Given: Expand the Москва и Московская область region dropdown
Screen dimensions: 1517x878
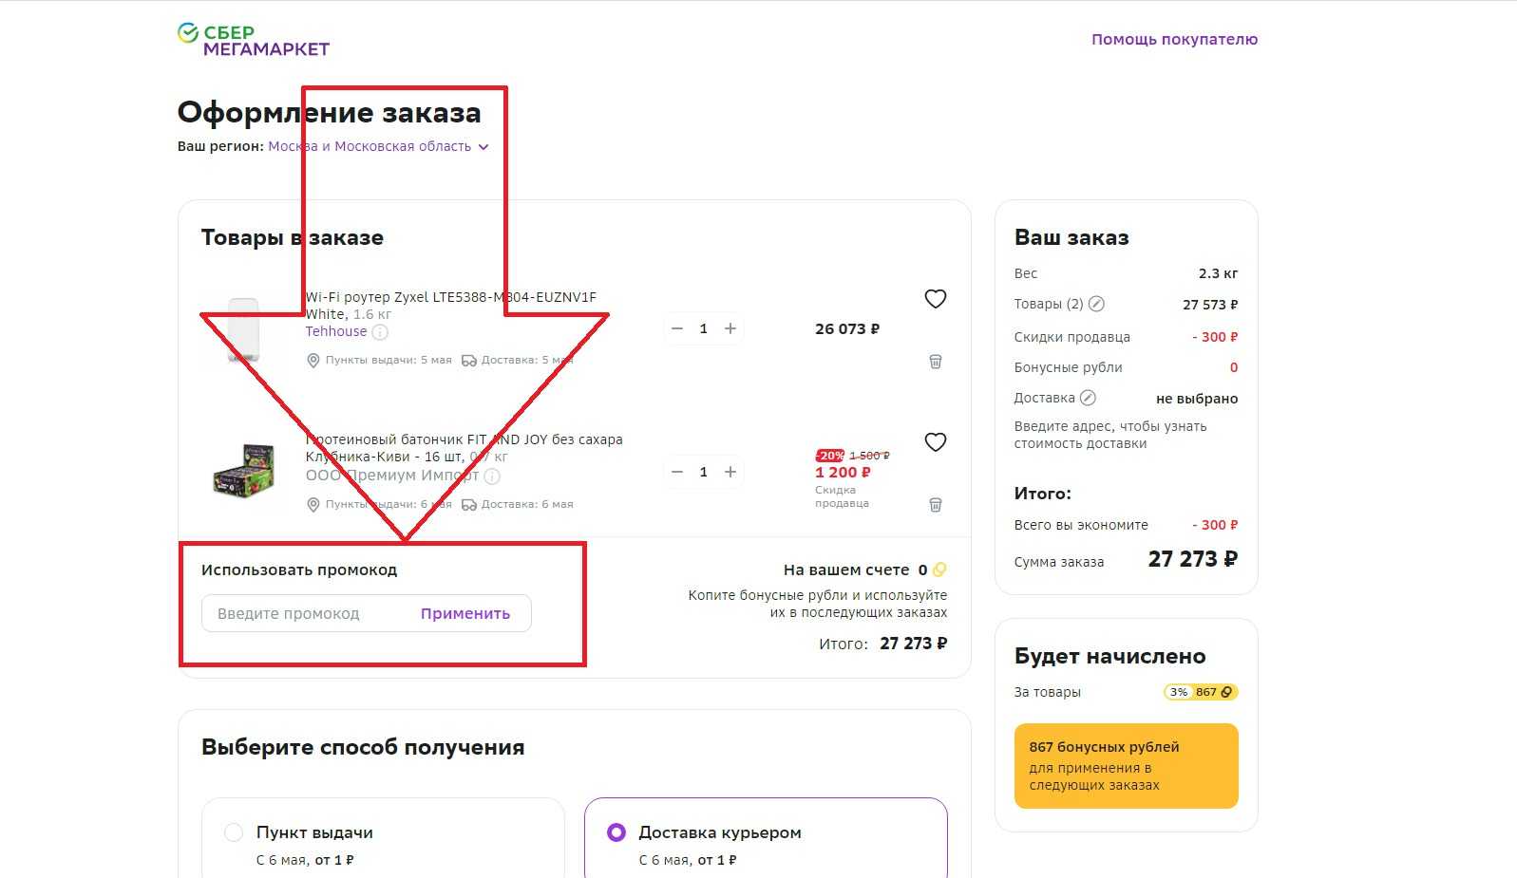Looking at the screenshot, I should (x=378, y=146).
